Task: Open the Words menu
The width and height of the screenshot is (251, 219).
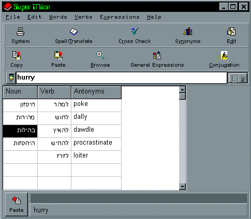Action: [58, 17]
